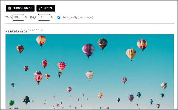
Task: Click the 'Higher quality (takes longer)' label text
Action: (77, 17)
